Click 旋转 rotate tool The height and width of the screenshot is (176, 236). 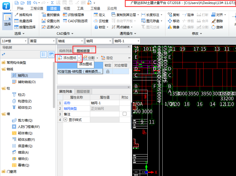click(x=217, y=27)
